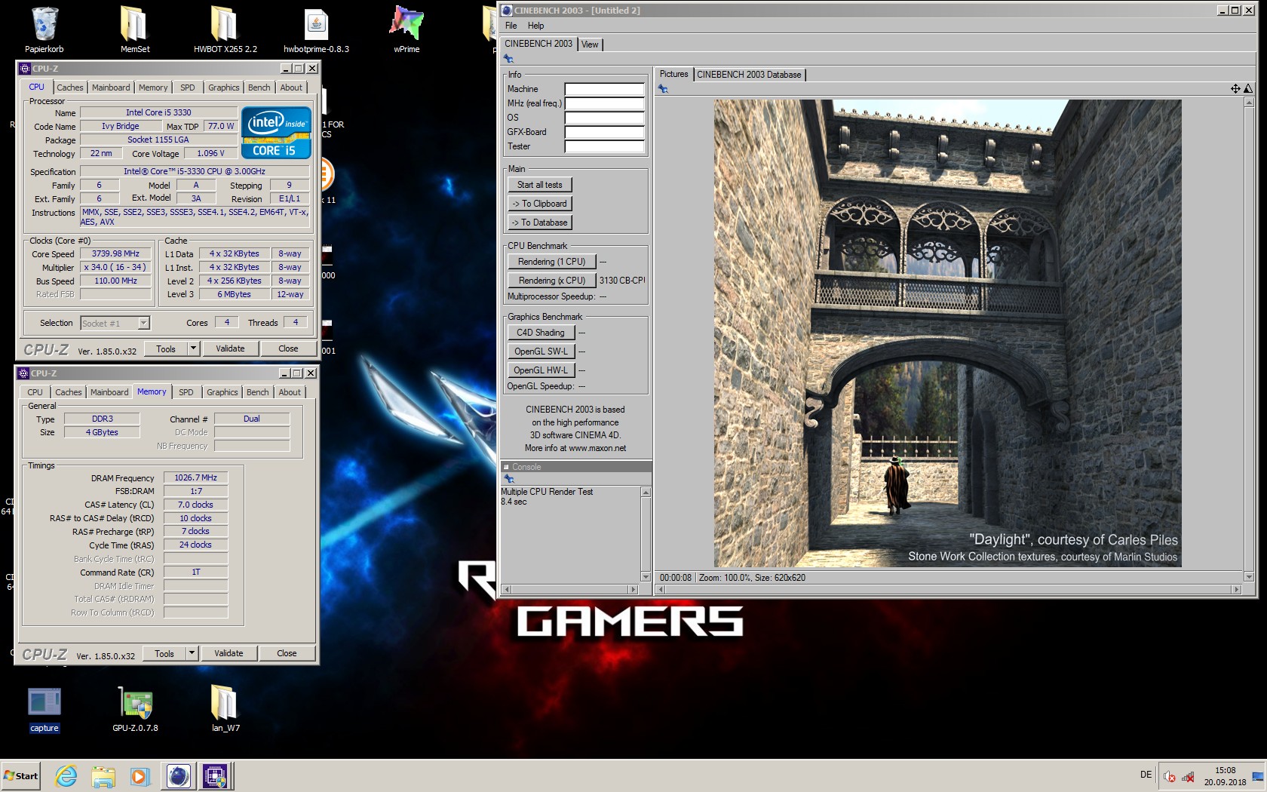Run Rendering (1 CPU) benchmark
This screenshot has height=792, width=1267.
[552, 262]
